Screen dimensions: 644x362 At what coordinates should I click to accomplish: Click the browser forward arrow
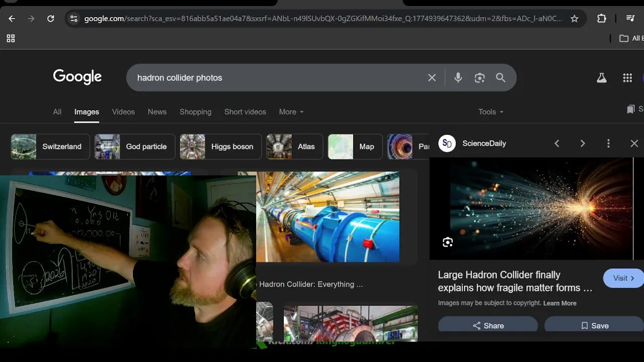(31, 19)
